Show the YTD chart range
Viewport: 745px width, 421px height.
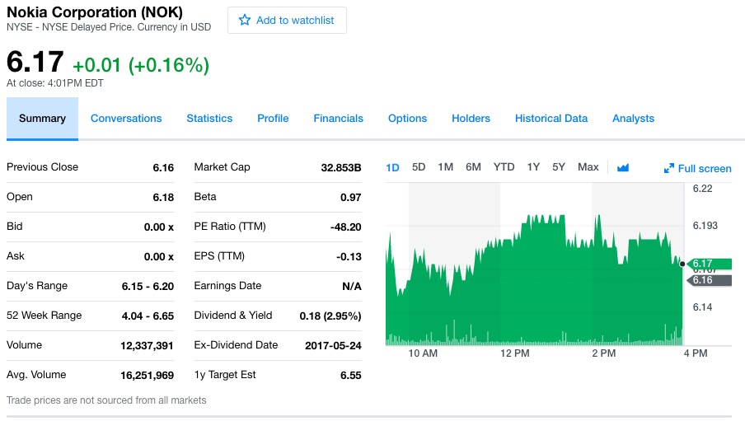[x=504, y=167]
